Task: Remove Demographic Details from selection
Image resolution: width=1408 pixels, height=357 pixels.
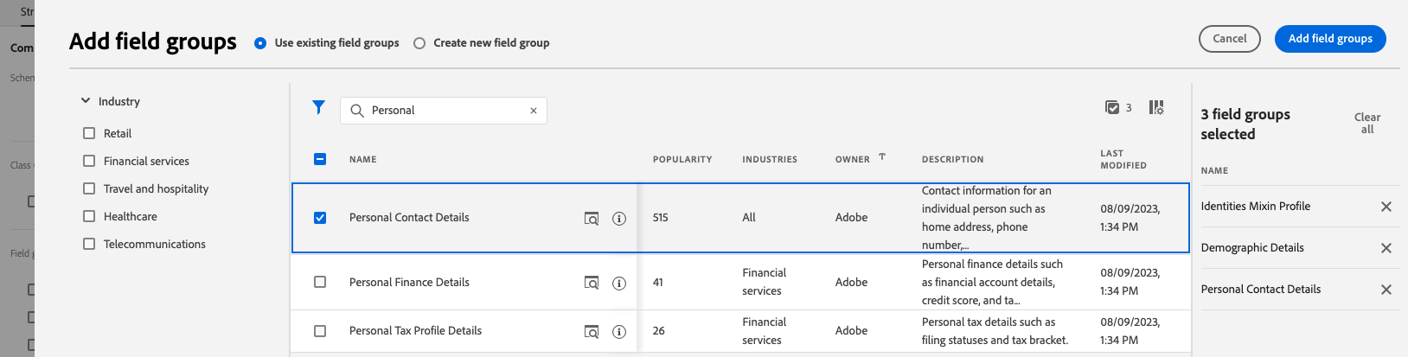Action: [x=1386, y=248]
